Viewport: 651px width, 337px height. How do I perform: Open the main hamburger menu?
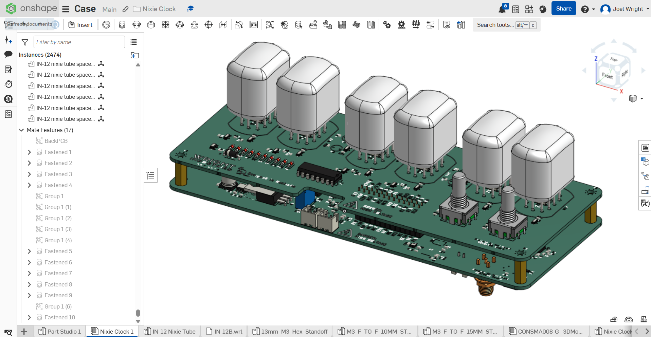(66, 9)
